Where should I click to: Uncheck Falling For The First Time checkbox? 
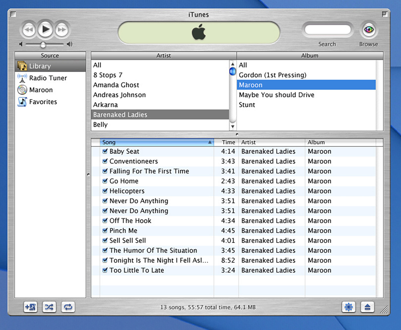pos(105,171)
